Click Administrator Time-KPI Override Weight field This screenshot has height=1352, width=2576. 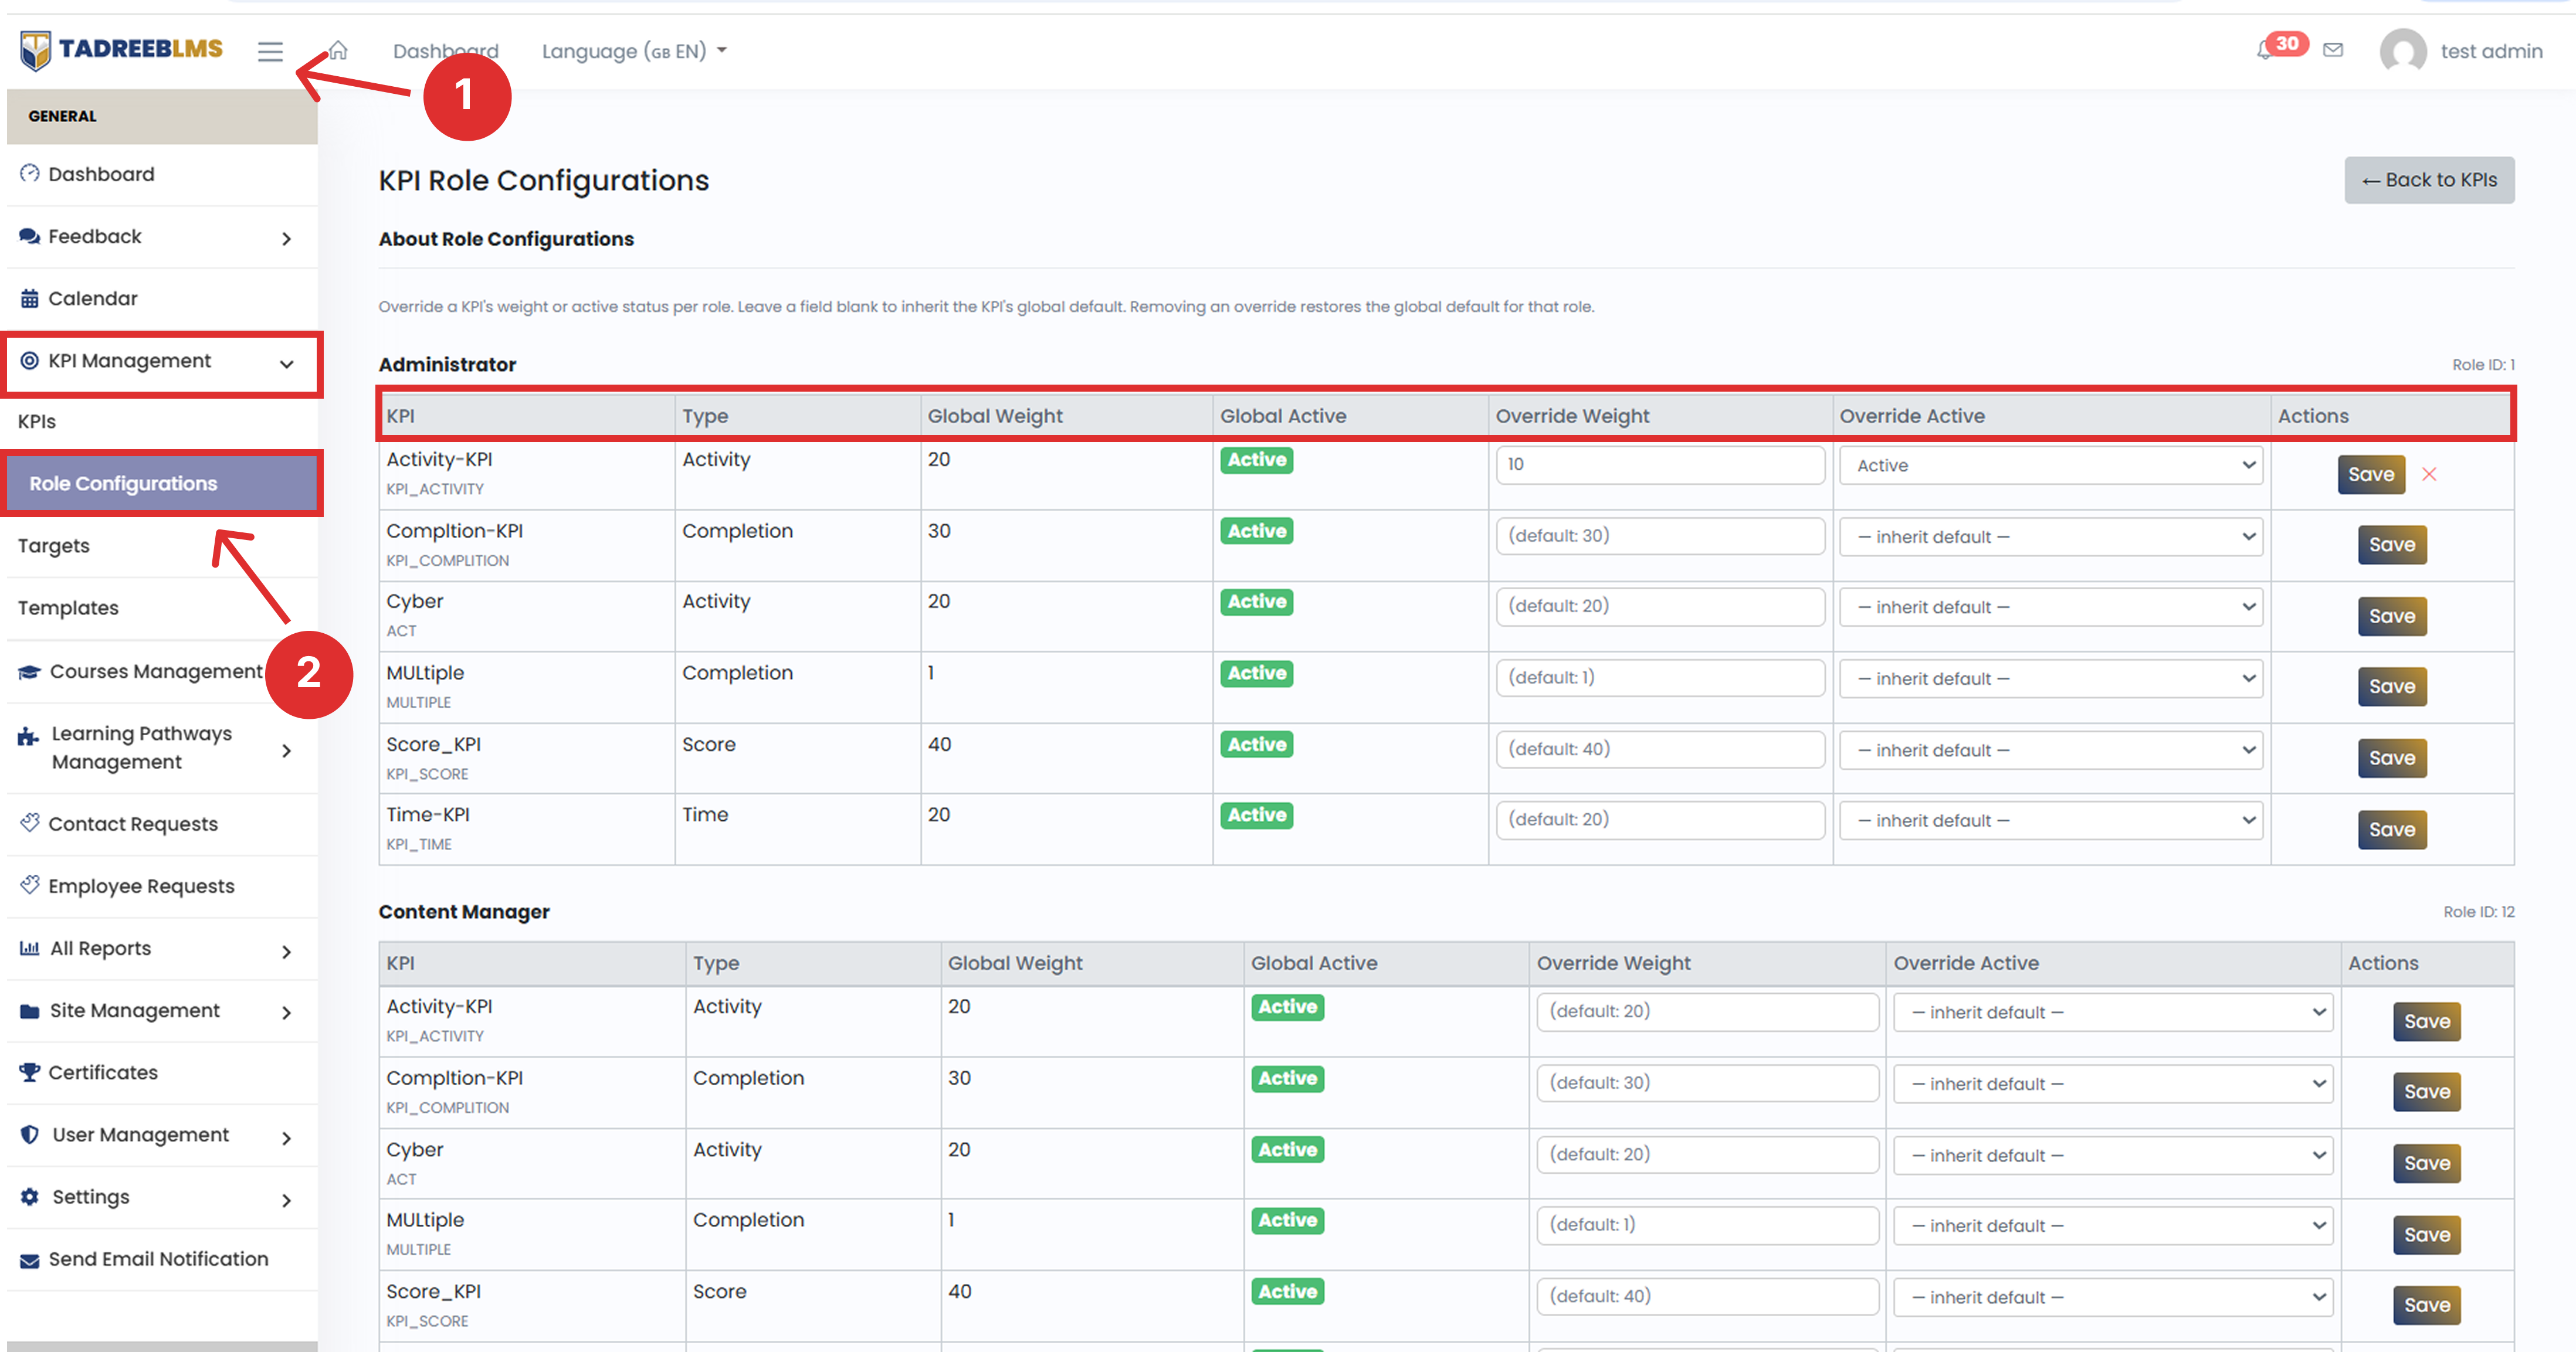[1660, 820]
